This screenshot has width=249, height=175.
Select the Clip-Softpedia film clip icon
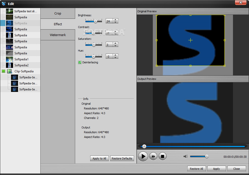[x=10, y=71]
